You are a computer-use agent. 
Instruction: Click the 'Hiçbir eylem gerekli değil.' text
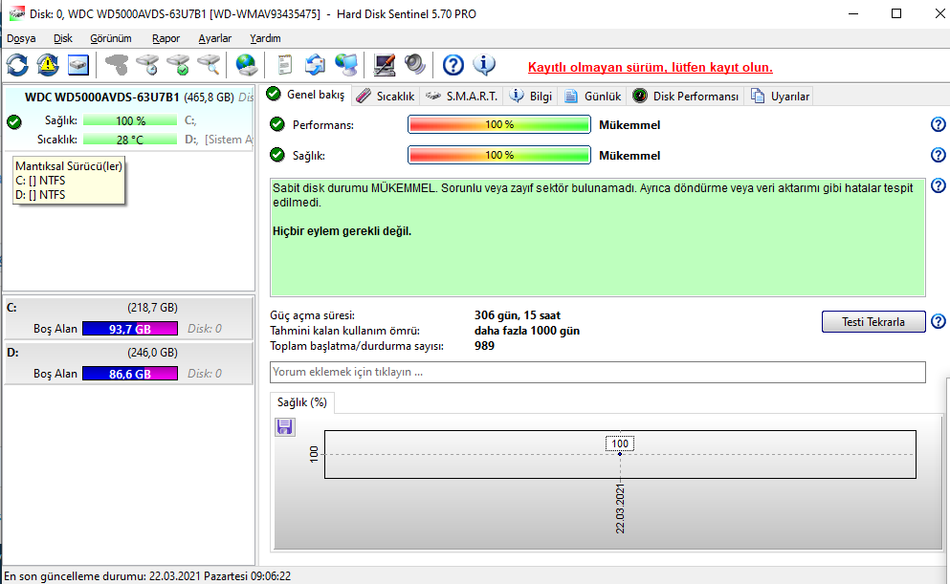point(342,231)
